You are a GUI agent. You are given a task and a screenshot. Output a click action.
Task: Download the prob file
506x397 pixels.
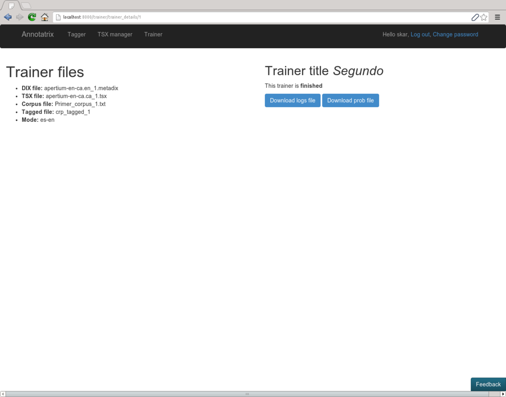350,100
